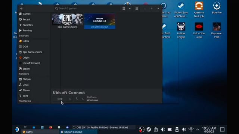Click the Stop button

(60, 99)
